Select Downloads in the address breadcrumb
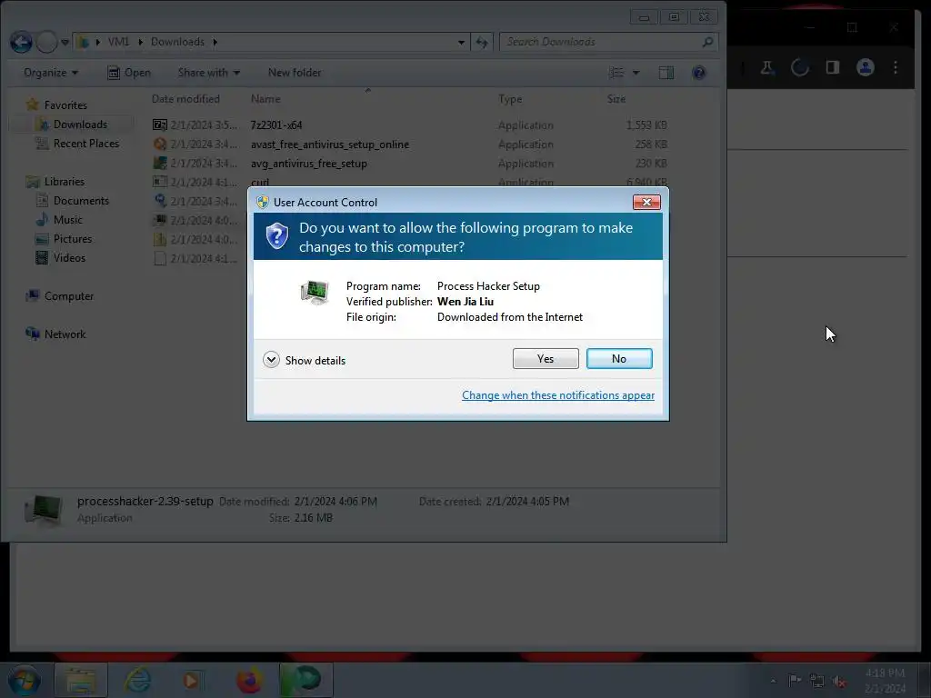The image size is (931, 698). tap(177, 42)
